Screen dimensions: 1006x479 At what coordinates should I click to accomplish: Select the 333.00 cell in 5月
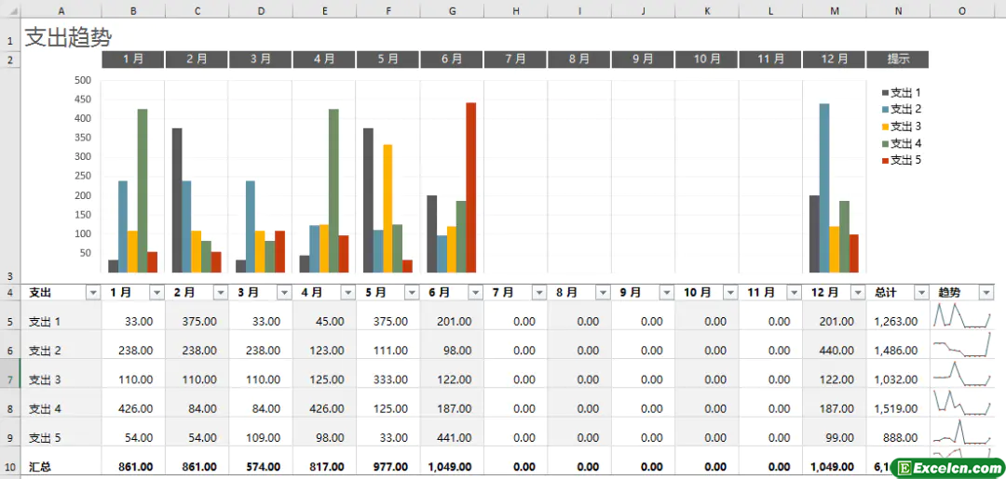[x=388, y=374]
